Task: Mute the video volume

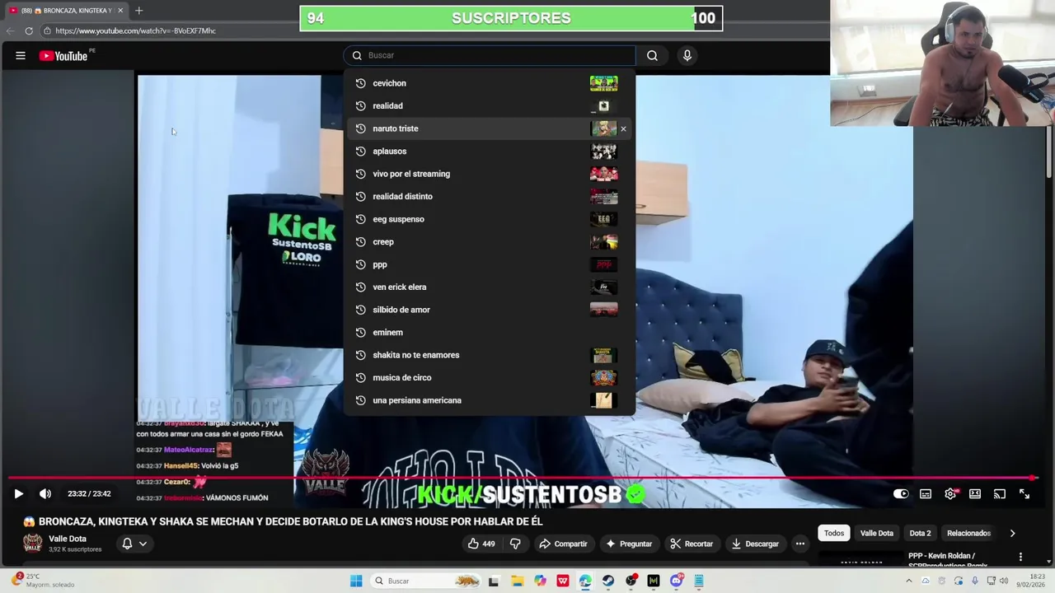Action: (x=45, y=494)
